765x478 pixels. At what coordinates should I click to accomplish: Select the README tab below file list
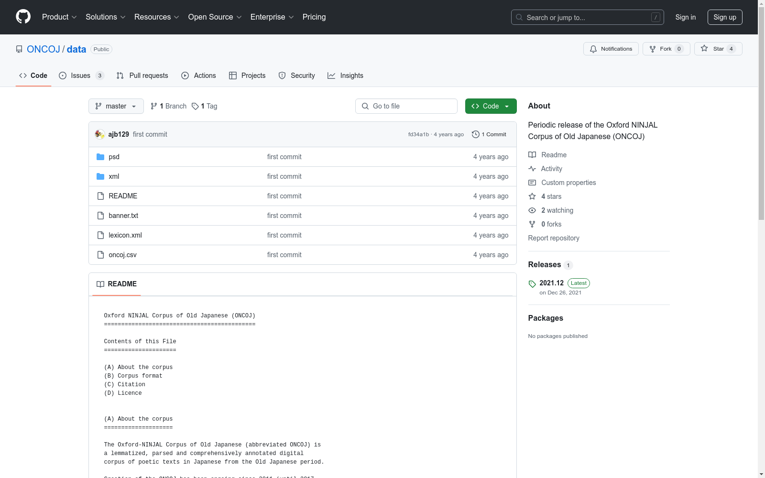[x=117, y=284]
